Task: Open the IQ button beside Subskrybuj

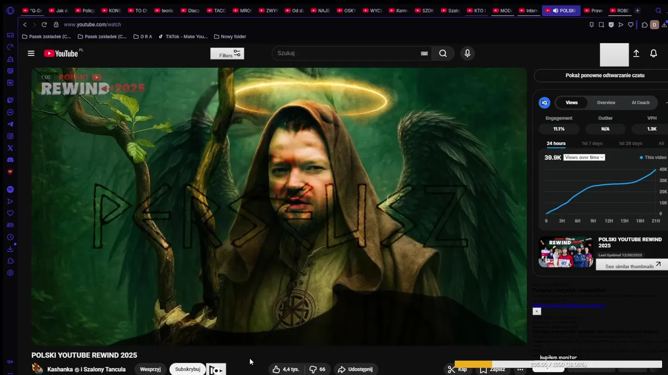Action: [216, 369]
